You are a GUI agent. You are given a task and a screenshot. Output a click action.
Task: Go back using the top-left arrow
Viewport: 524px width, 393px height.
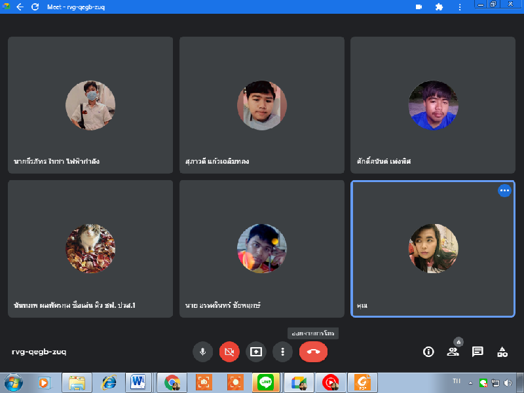pyautogui.click(x=20, y=7)
